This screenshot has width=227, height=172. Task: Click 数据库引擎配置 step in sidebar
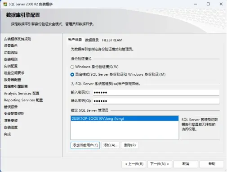pyautogui.click(x=16, y=86)
